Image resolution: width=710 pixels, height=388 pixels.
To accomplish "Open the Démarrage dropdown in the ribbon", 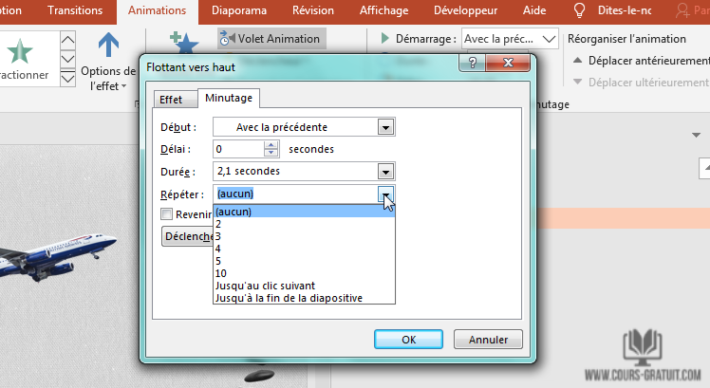I will (549, 39).
